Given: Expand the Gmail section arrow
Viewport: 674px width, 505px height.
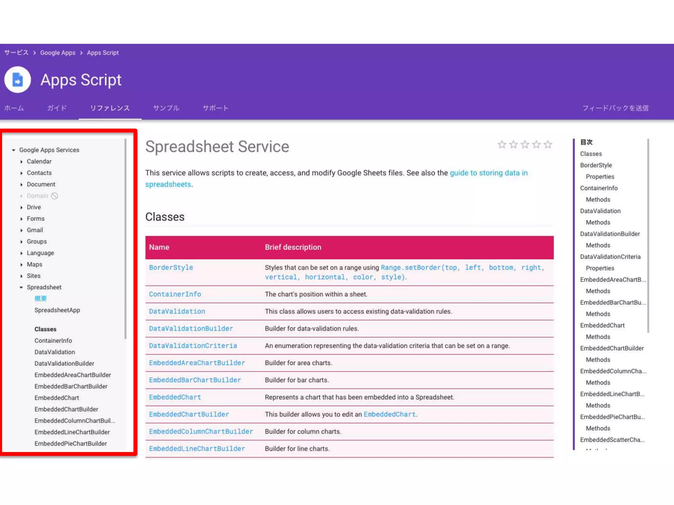Looking at the screenshot, I should click(x=21, y=230).
